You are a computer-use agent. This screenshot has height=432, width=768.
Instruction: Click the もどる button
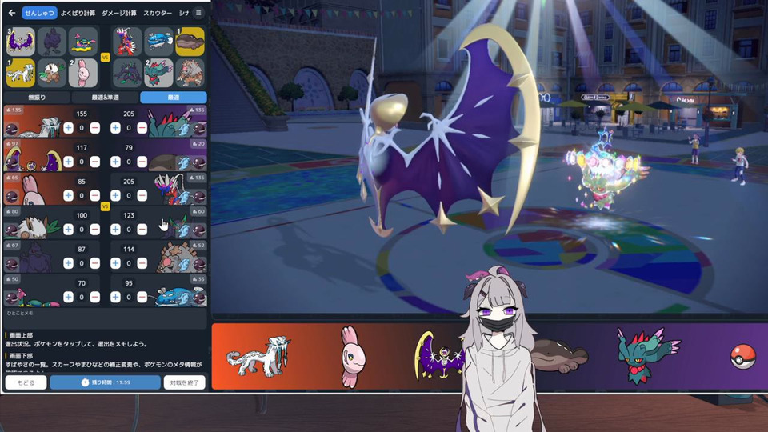[26, 382]
